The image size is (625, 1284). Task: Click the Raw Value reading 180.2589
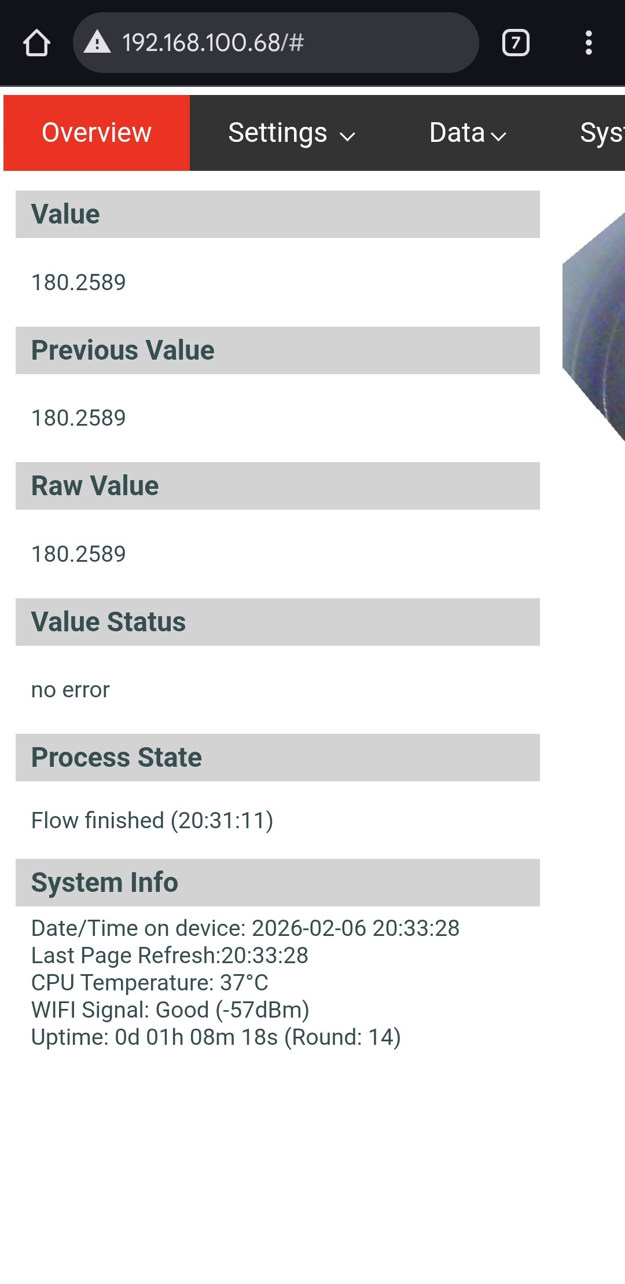tap(79, 554)
